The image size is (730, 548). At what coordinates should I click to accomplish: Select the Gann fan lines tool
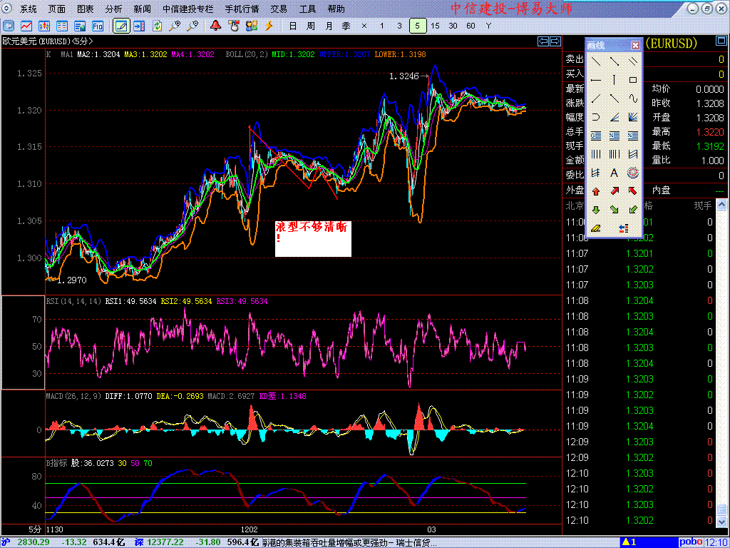coord(632,117)
